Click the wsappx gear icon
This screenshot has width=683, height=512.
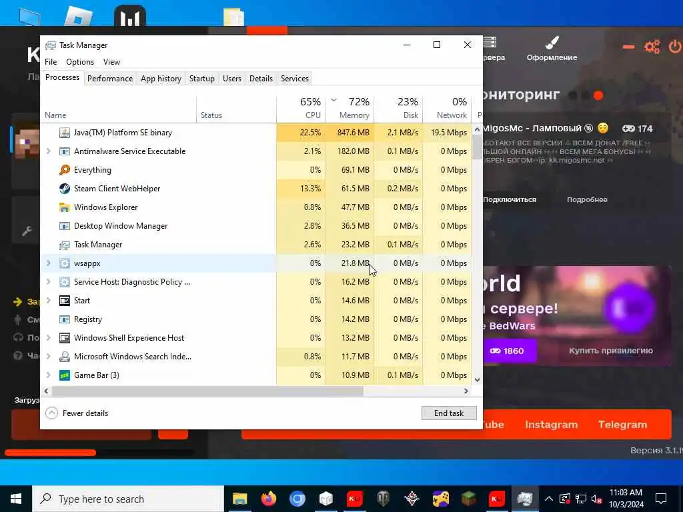(x=65, y=263)
